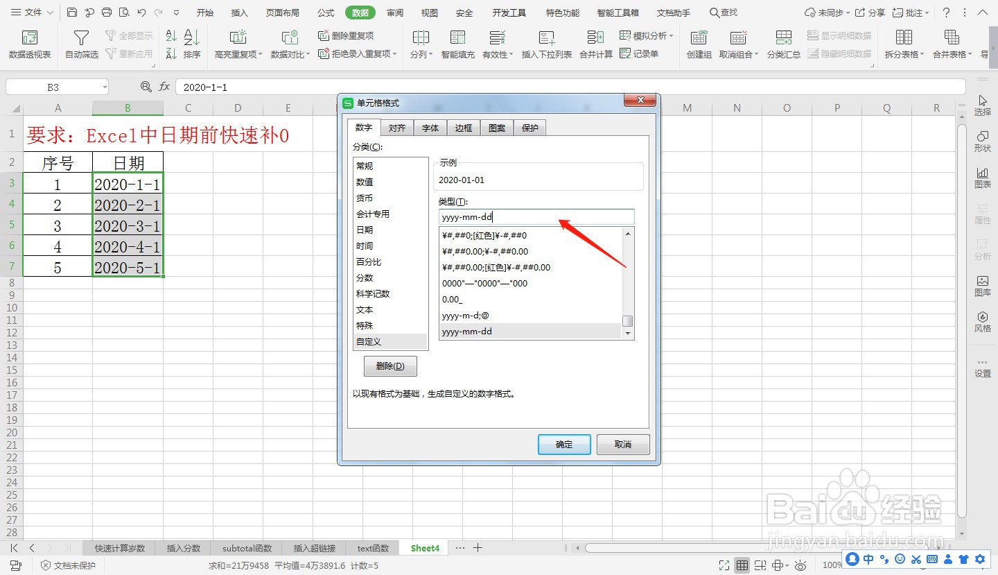Expand the quick access toolbar customize arrow
The image size is (998, 575).
click(176, 12)
